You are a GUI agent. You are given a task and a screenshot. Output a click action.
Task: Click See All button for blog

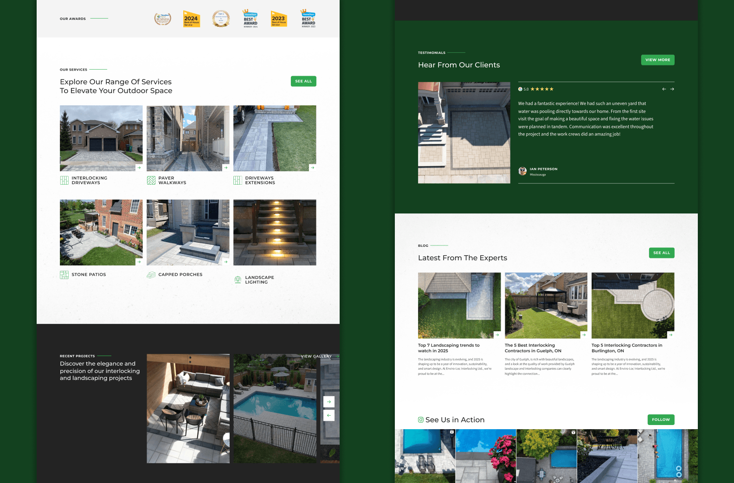[x=662, y=253]
